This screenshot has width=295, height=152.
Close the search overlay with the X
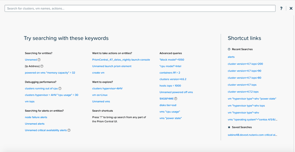coord(291,8)
